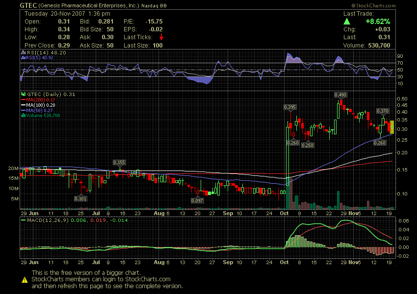Click the red down-arrow Last Ticks icon
Image resolution: width=417 pixels, height=294 pixels.
pyautogui.click(x=161, y=37)
